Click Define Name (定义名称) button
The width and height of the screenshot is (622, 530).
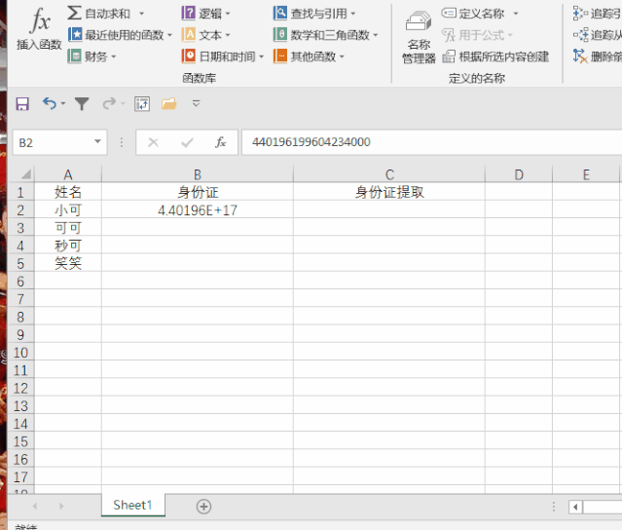pyautogui.click(x=473, y=14)
